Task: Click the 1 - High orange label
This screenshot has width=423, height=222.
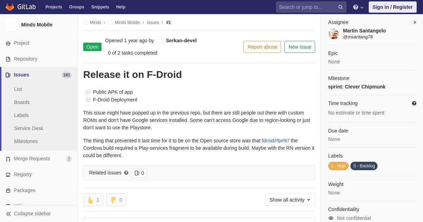Action: coord(338,166)
